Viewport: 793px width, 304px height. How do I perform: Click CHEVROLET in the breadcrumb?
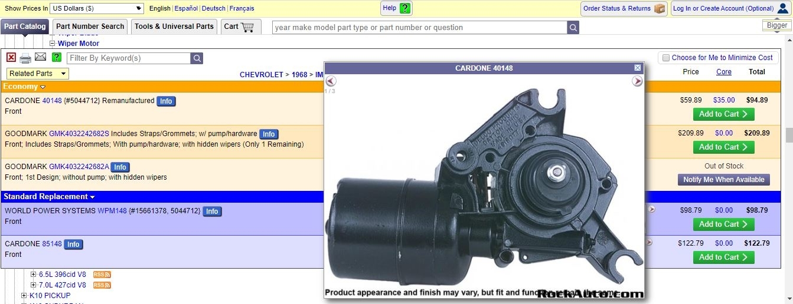coord(262,75)
